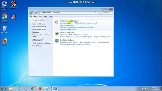Click the Default Programs heading
This screenshot has height=91, width=162.
coord(67,33)
